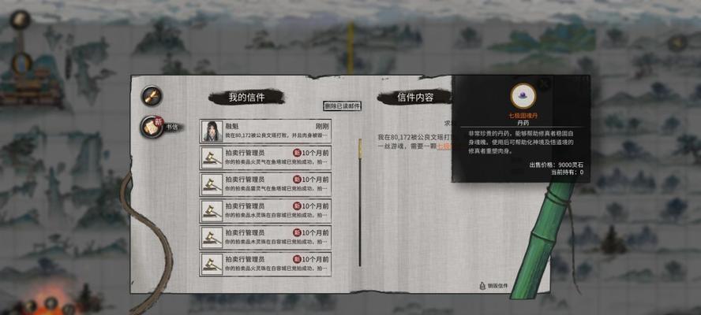Click the round icon above the bottom-left fire

pos(51,303)
